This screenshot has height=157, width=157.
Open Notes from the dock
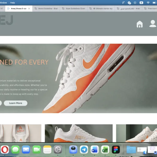tap(47, 149)
